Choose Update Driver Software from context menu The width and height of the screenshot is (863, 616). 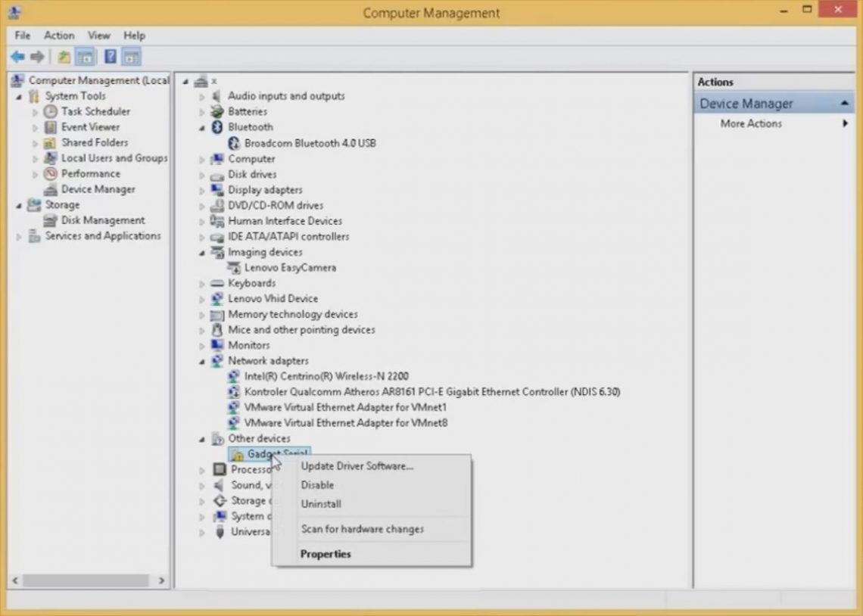pos(356,466)
